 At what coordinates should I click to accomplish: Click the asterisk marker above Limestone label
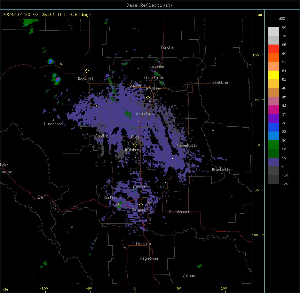(53, 120)
